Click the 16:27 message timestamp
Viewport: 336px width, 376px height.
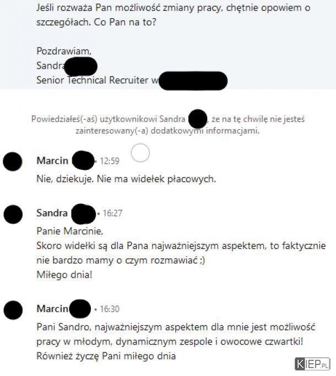point(112,213)
